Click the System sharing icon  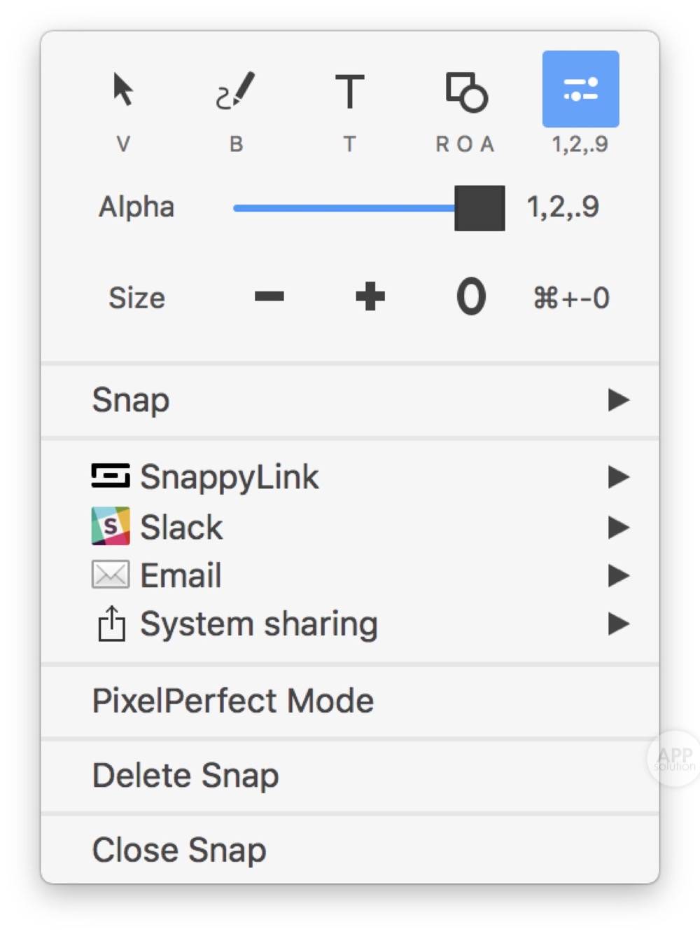[111, 622]
